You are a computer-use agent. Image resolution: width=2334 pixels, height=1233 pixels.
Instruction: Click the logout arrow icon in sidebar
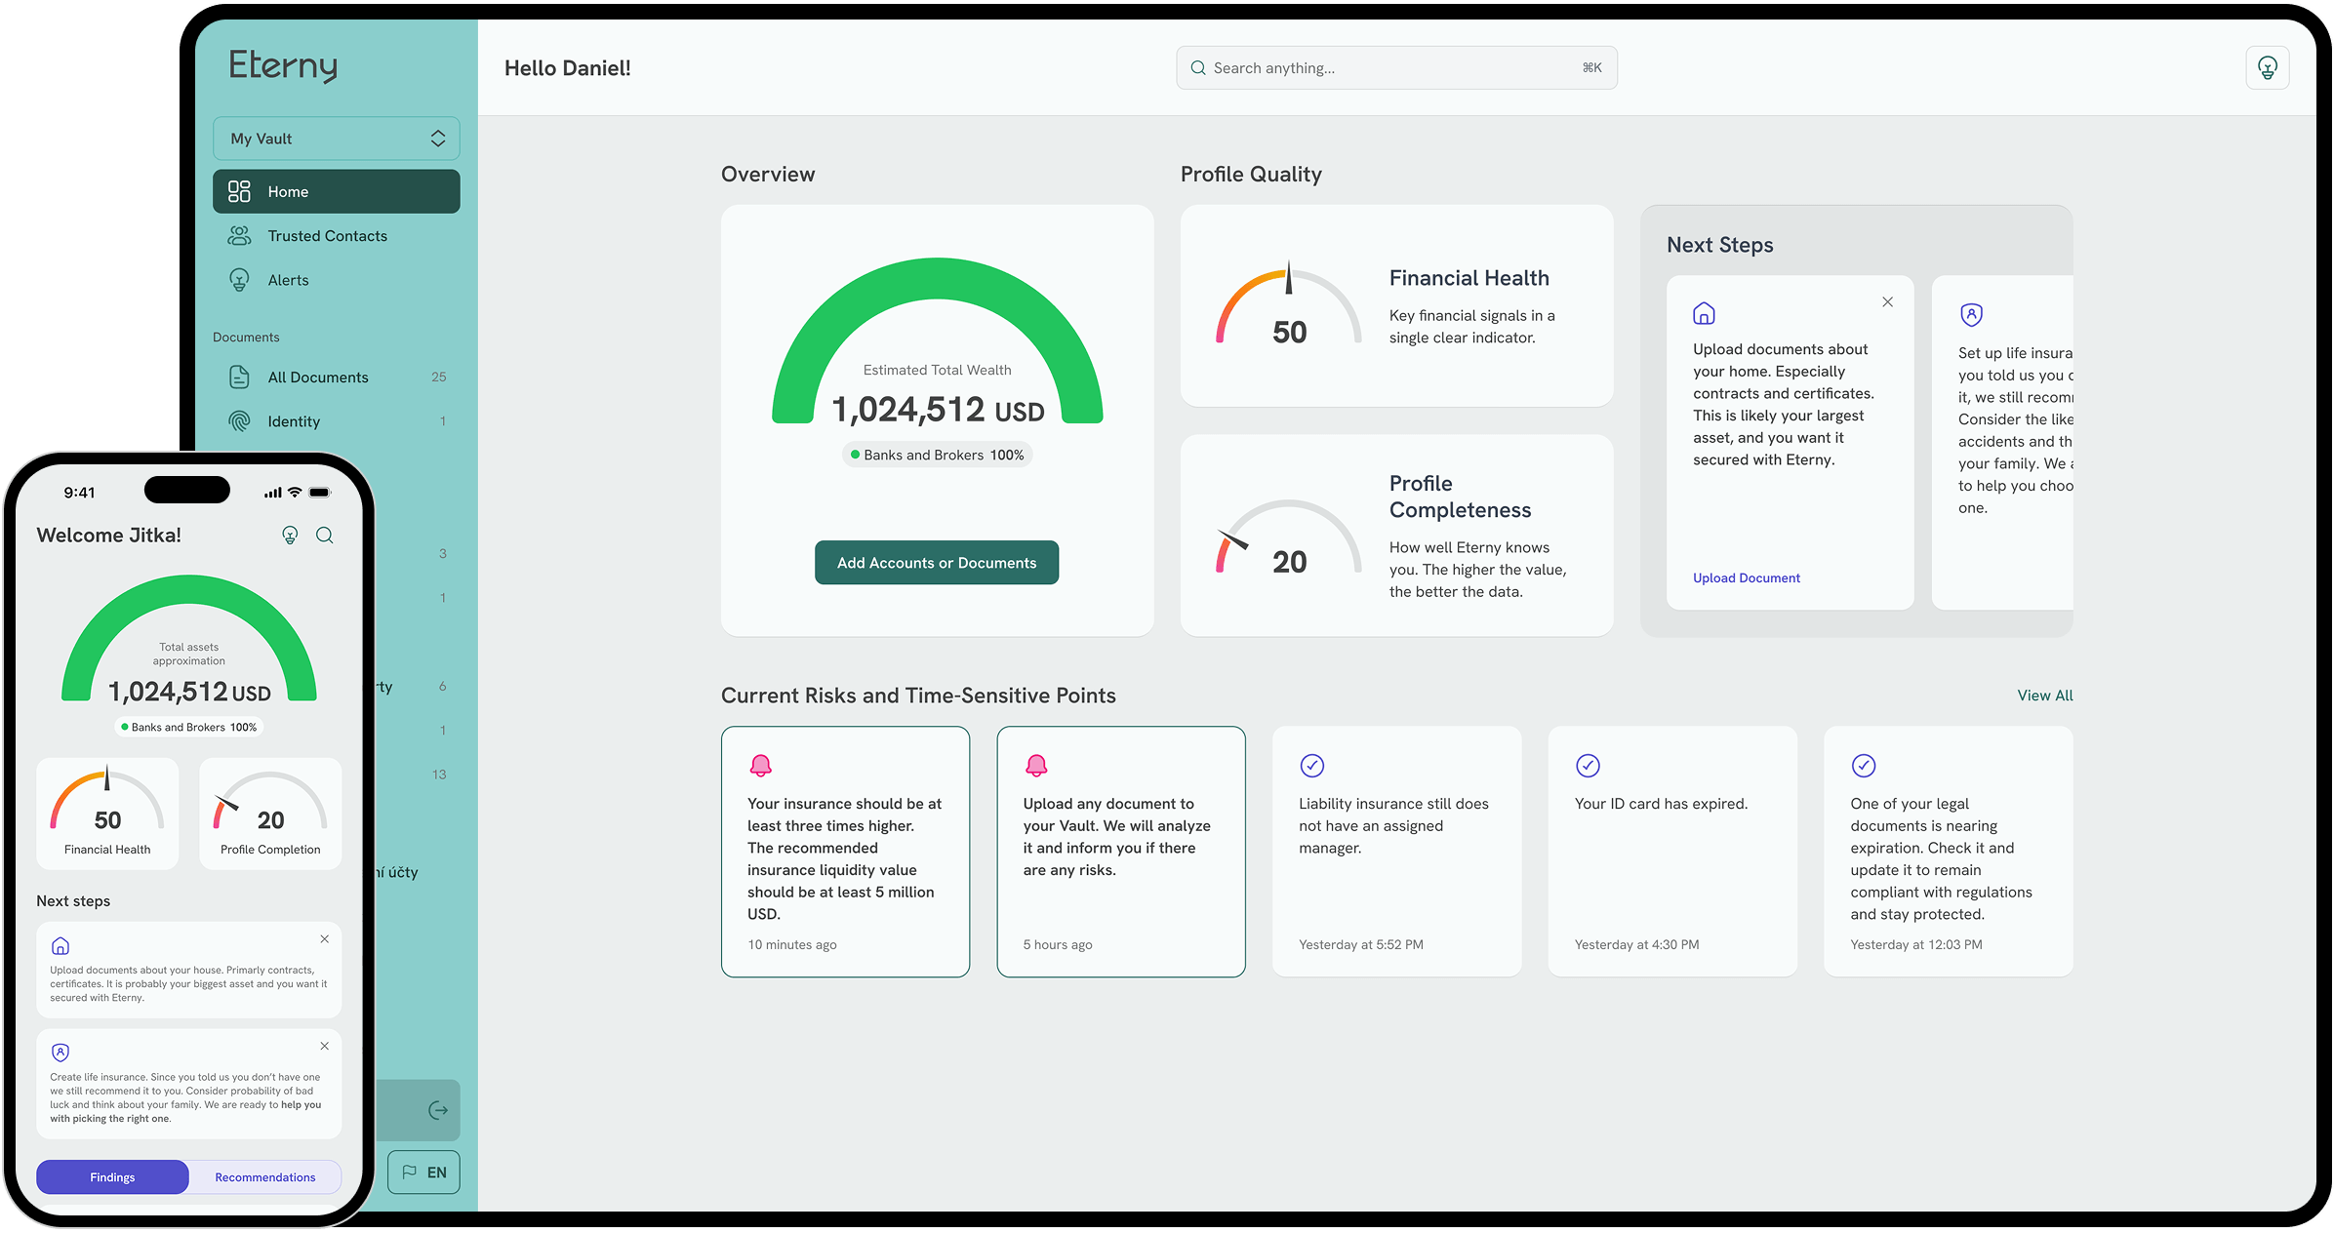[x=438, y=1110]
